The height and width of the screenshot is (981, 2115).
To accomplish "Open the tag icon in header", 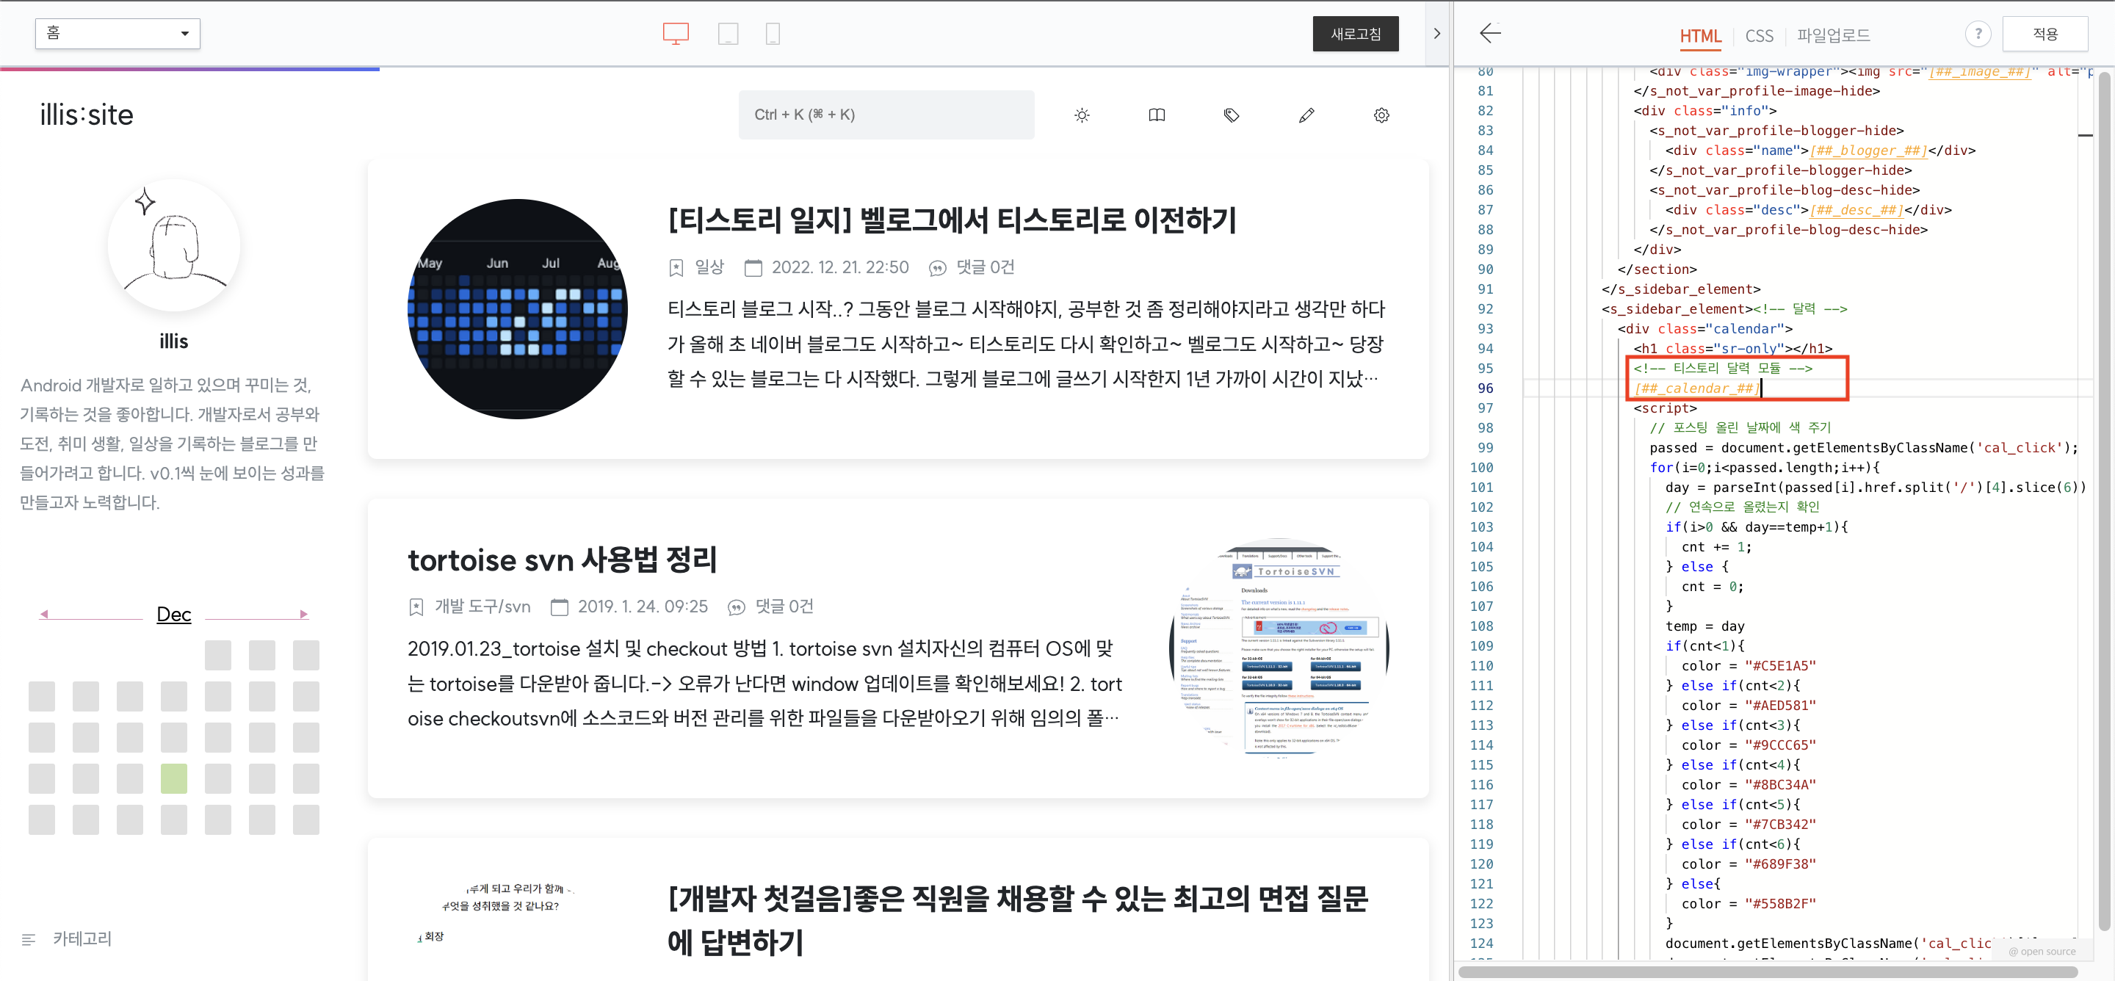I will pos(1231,115).
